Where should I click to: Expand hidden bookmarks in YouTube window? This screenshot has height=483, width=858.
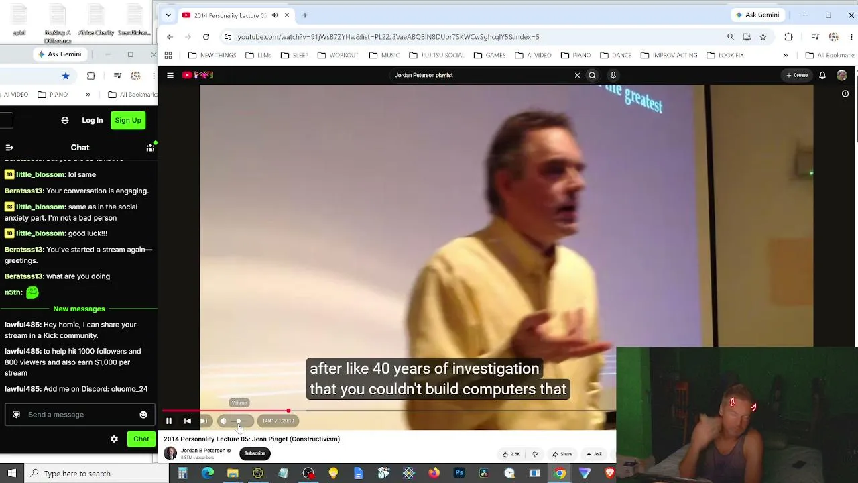[785, 55]
